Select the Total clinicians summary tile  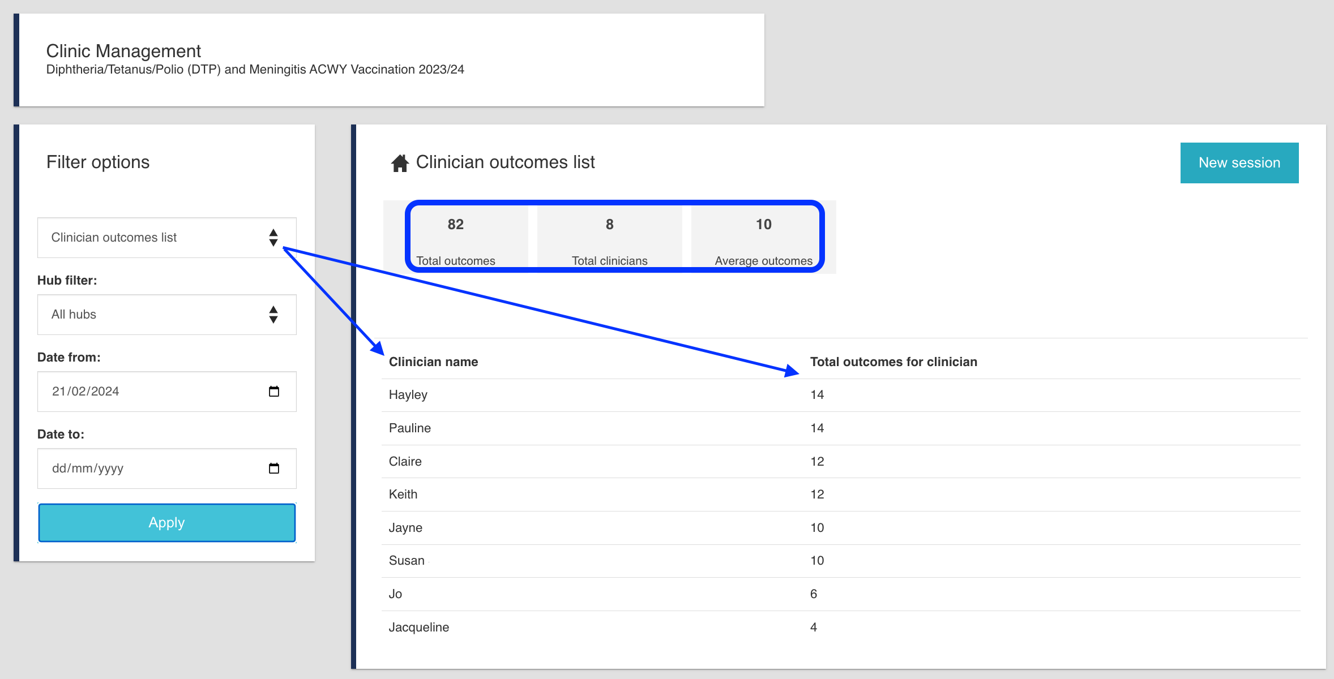(610, 238)
